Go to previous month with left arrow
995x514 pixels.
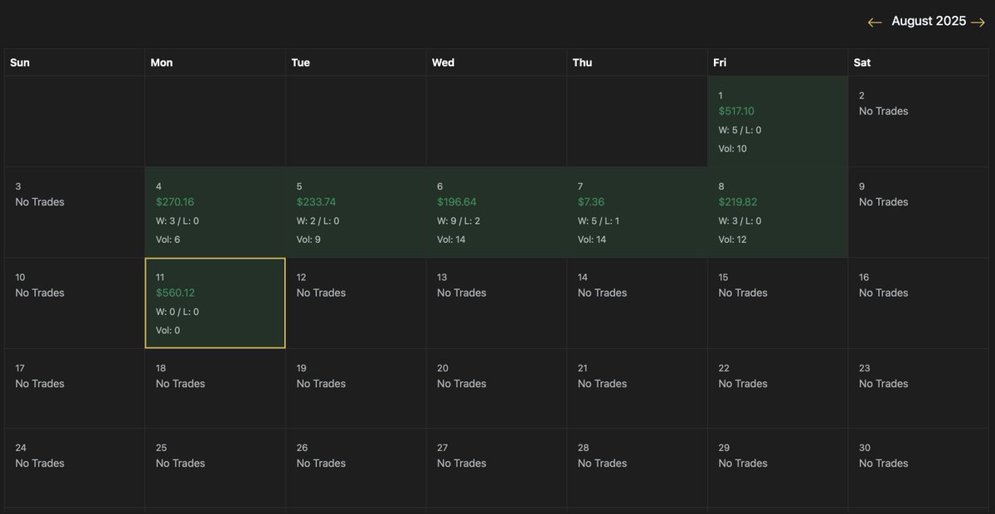(x=875, y=22)
